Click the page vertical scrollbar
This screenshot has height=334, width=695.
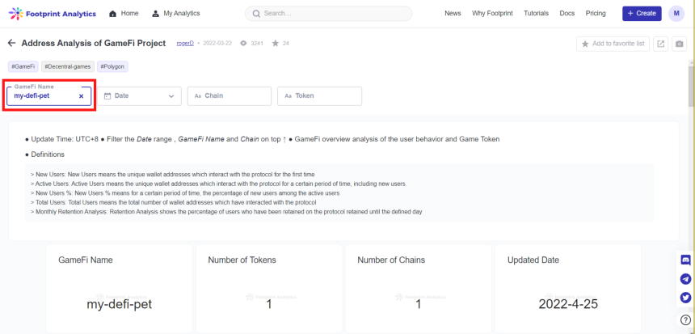[692, 86]
